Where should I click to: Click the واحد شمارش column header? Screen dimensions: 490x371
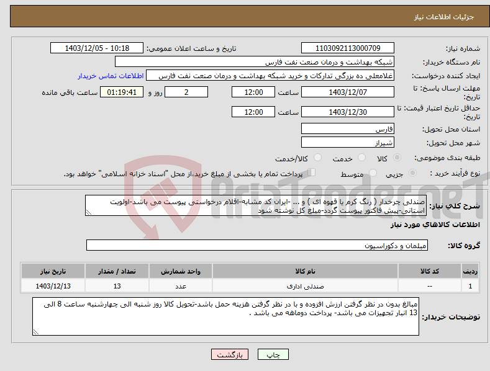[181, 271]
